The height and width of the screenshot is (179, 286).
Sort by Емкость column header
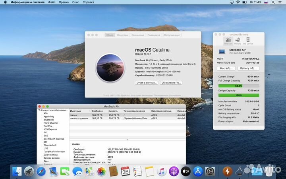[113, 111]
